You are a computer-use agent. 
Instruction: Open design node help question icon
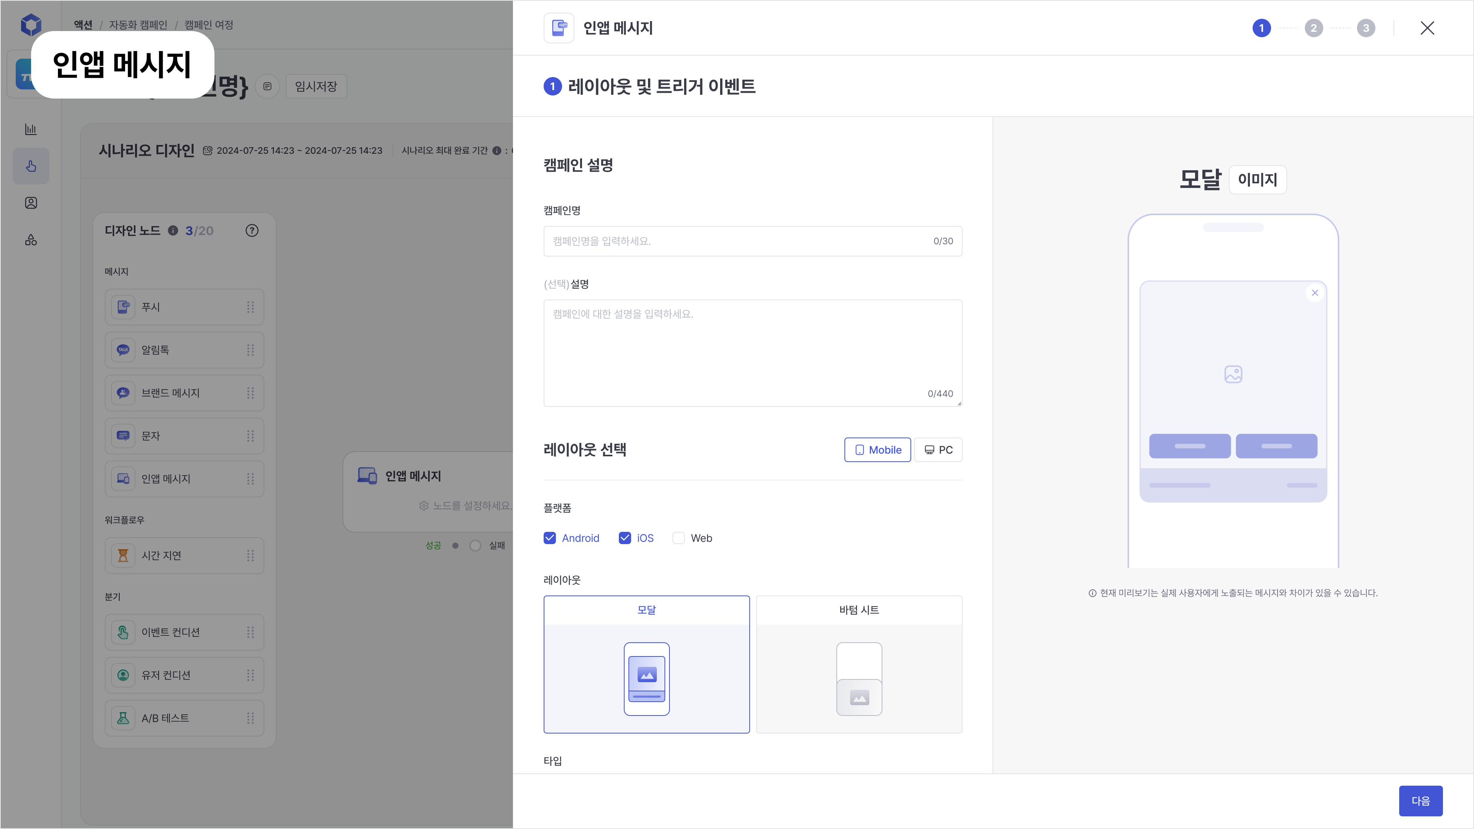click(x=252, y=230)
